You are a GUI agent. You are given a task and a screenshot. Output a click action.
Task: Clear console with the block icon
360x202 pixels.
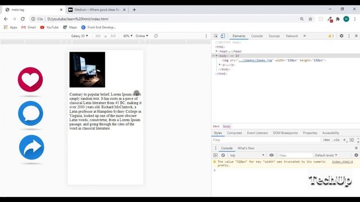pos(223,155)
